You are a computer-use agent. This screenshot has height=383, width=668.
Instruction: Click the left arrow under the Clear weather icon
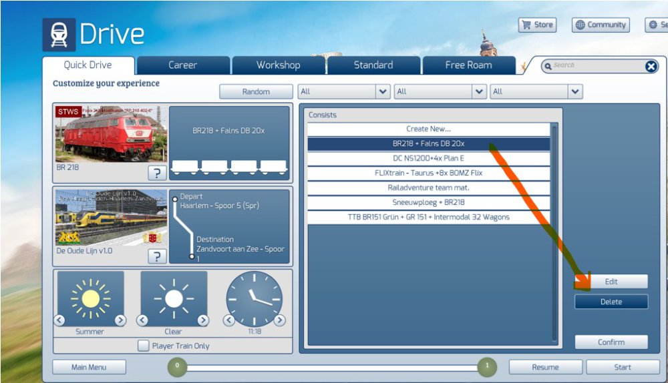tap(142, 320)
